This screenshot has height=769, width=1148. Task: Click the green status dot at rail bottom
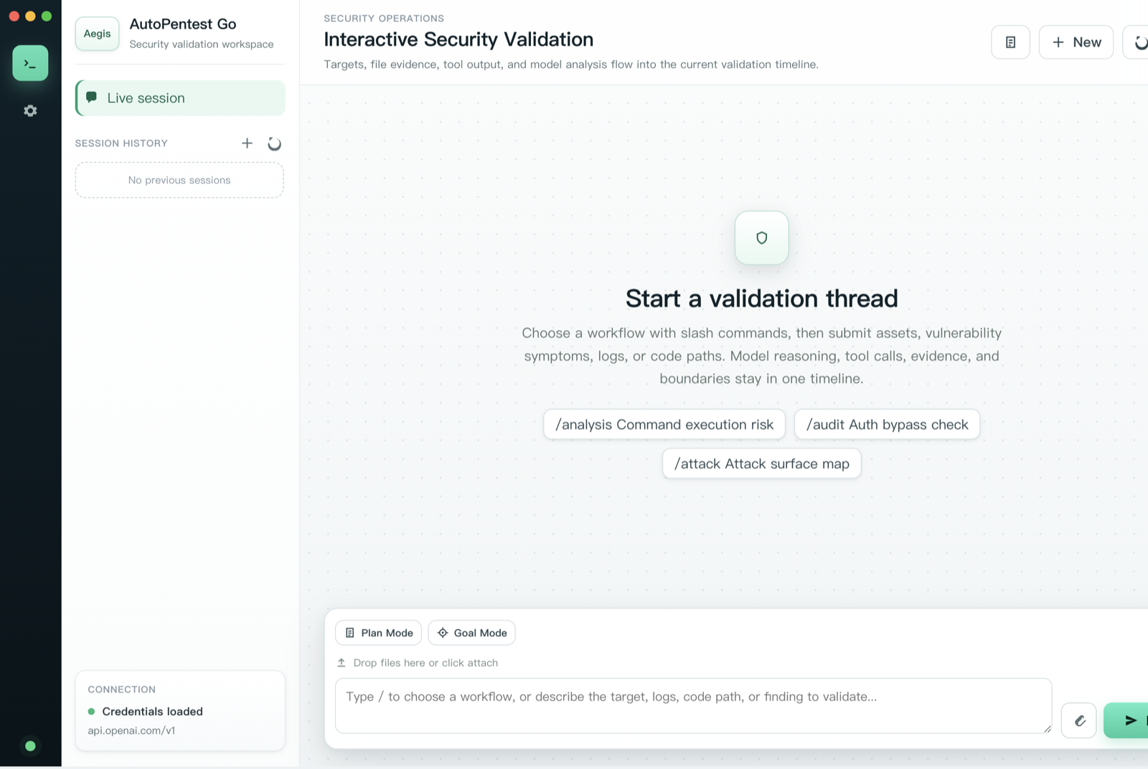pos(30,746)
